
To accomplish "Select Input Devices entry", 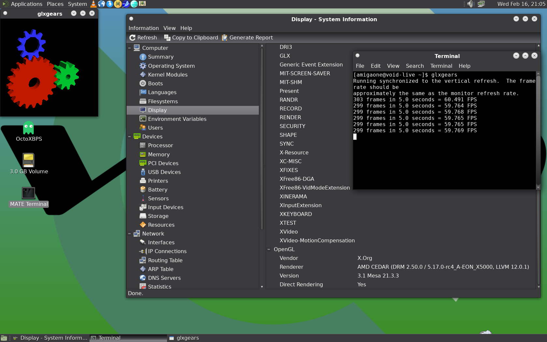I will pyautogui.click(x=165, y=207).
